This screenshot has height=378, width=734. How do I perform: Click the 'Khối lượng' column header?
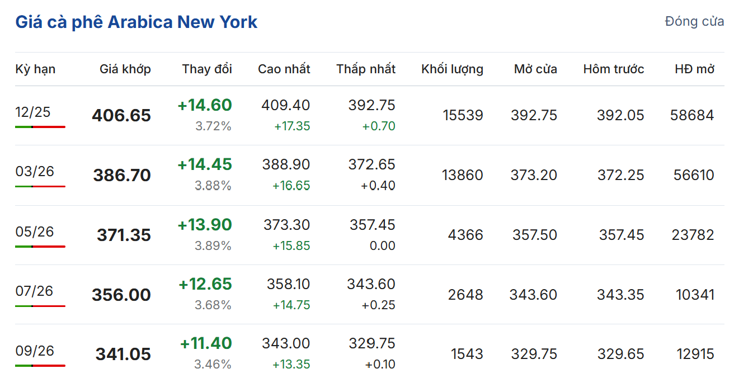coord(452,69)
